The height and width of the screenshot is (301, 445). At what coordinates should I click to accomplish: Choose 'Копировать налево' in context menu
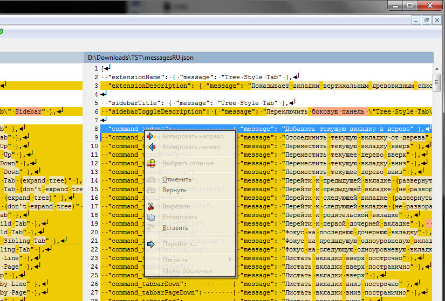click(191, 147)
